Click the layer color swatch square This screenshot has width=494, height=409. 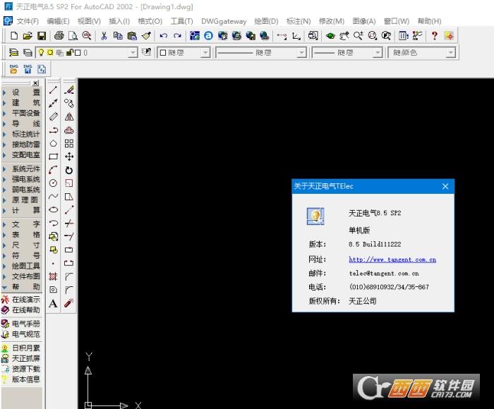[x=78, y=53]
